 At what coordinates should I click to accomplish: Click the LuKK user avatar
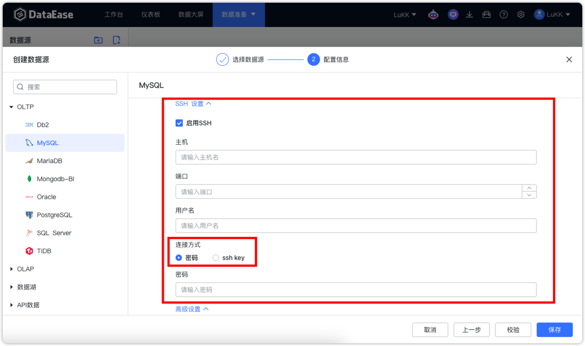pos(539,15)
